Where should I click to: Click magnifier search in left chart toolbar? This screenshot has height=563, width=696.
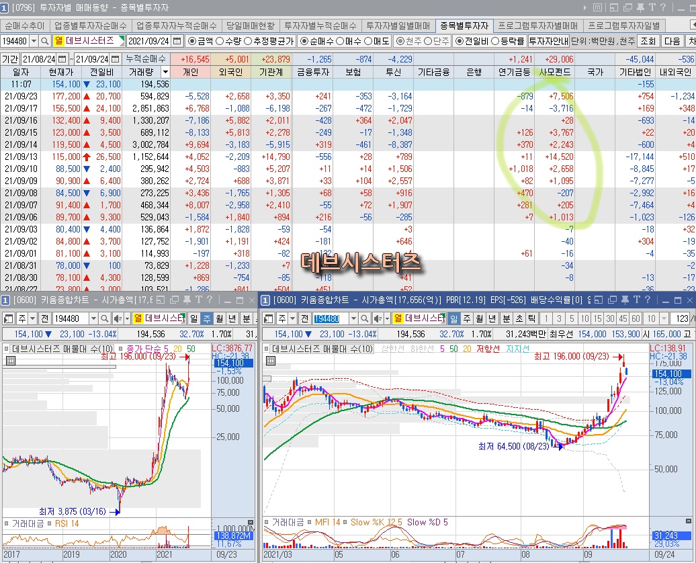(x=104, y=318)
